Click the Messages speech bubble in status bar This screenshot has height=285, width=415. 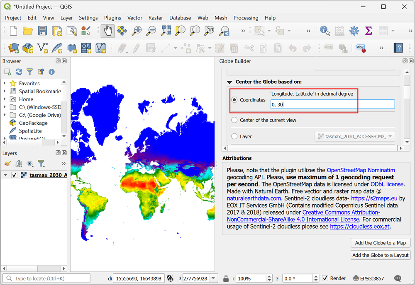coord(398,278)
